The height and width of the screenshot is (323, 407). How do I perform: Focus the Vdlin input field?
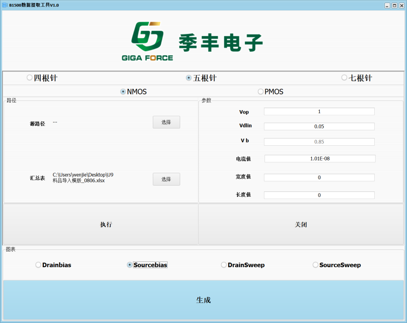click(319, 126)
